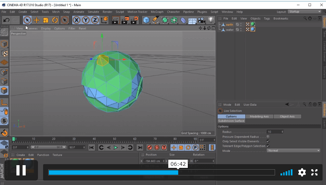Enter video fullscreen mode
This screenshot has height=185, width=326.
coord(314,172)
